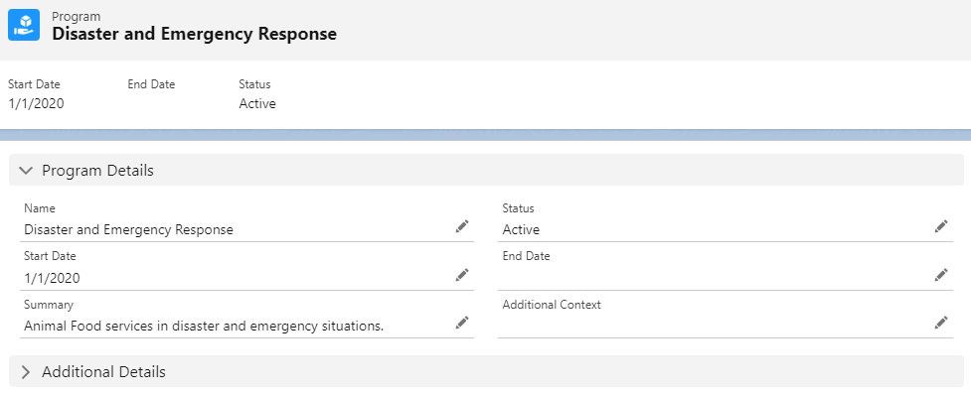Click the End Date edit pencil icon
971x397 pixels.
(940, 275)
